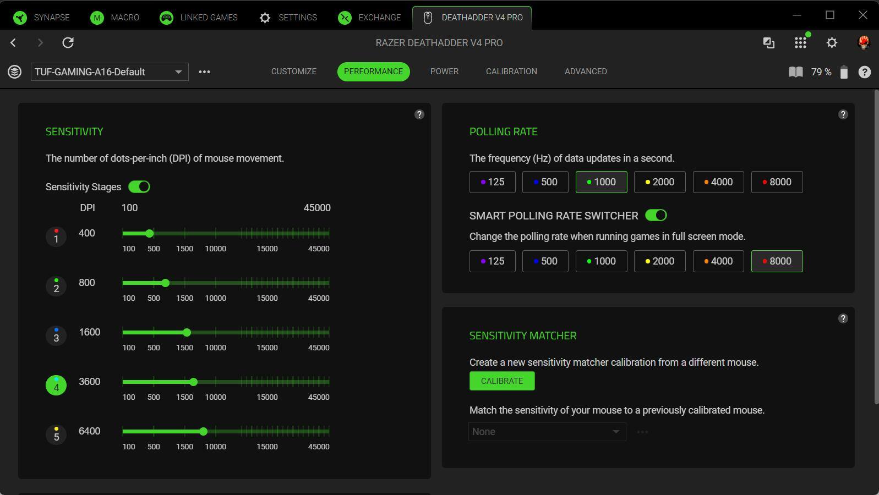The width and height of the screenshot is (879, 495).
Task: Open the user avatar profile icon
Action: coord(864,43)
